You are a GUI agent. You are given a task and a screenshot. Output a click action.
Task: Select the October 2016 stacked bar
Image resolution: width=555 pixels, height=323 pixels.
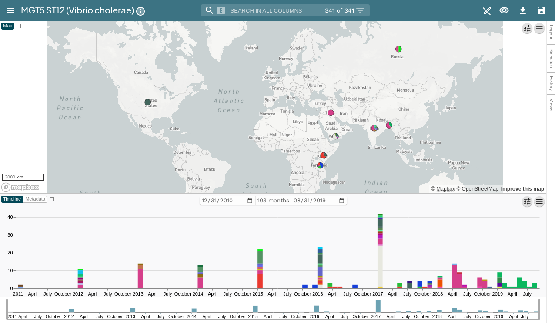[x=320, y=268]
